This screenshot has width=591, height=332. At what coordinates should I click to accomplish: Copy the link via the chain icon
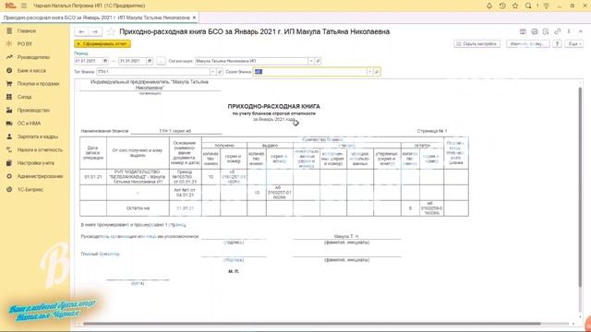(x=557, y=31)
